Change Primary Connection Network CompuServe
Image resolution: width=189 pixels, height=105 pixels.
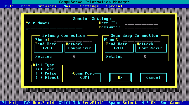[x=80, y=48]
